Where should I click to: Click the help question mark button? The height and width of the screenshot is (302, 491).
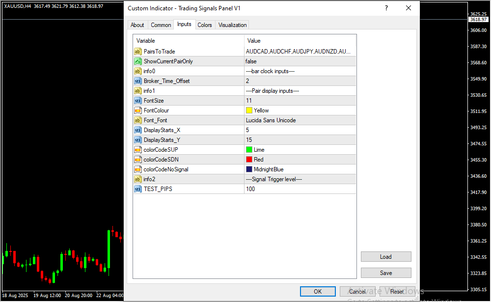click(x=386, y=8)
